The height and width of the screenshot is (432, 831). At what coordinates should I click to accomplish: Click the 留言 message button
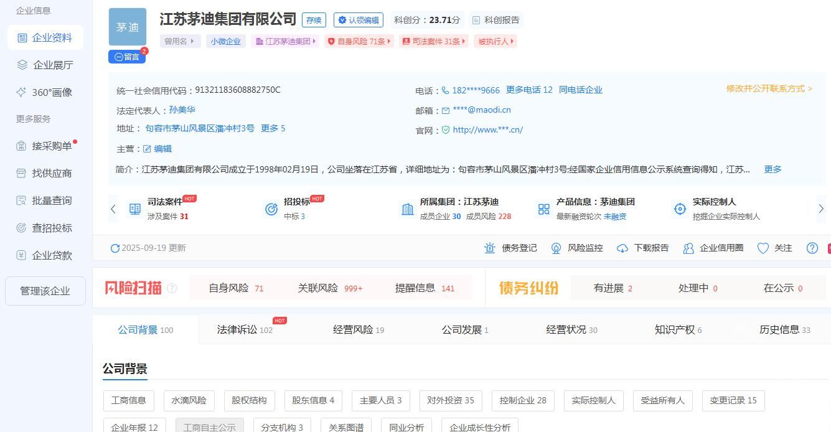pyautogui.click(x=127, y=57)
